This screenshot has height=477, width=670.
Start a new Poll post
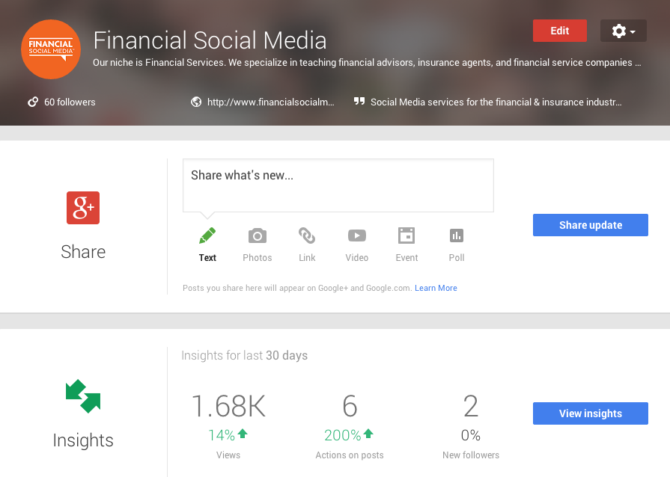click(457, 243)
